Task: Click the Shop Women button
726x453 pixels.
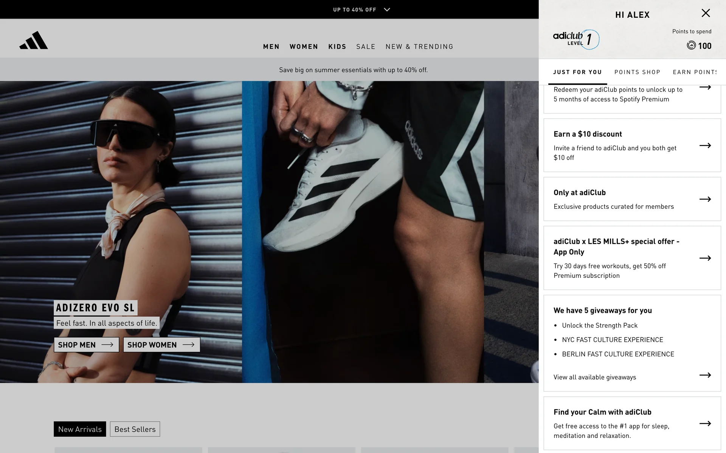Action: (x=161, y=345)
